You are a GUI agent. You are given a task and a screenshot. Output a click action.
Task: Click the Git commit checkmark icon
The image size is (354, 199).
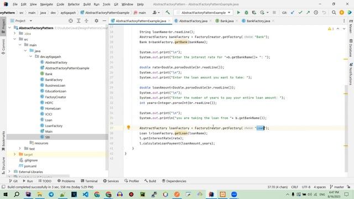pyautogui.click(x=300, y=13)
